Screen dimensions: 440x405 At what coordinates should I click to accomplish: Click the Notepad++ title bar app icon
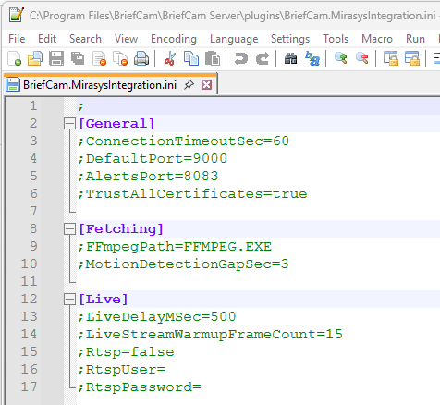pyautogui.click(x=17, y=15)
